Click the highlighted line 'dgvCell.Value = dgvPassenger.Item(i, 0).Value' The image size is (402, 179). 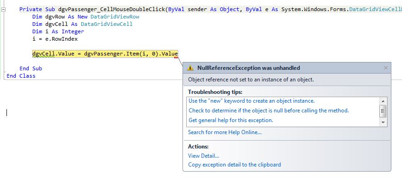[105, 54]
